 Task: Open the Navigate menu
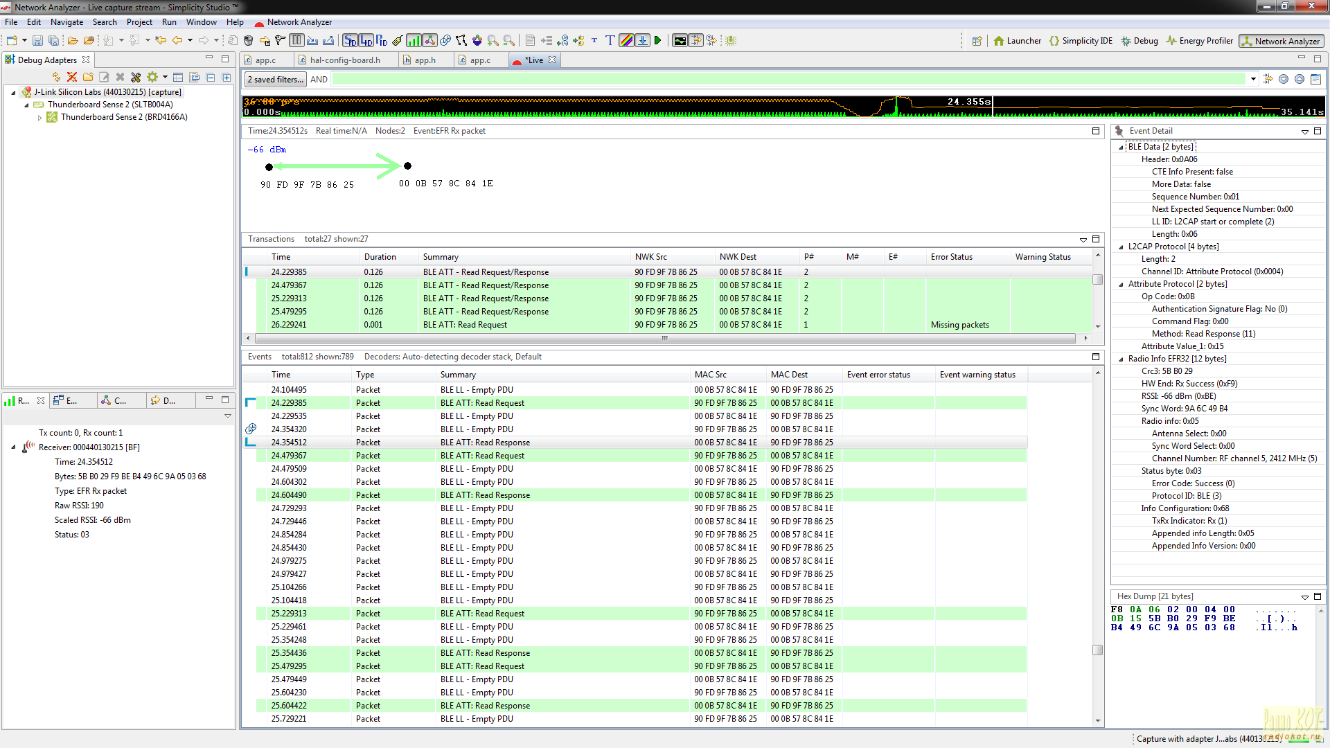[66, 22]
